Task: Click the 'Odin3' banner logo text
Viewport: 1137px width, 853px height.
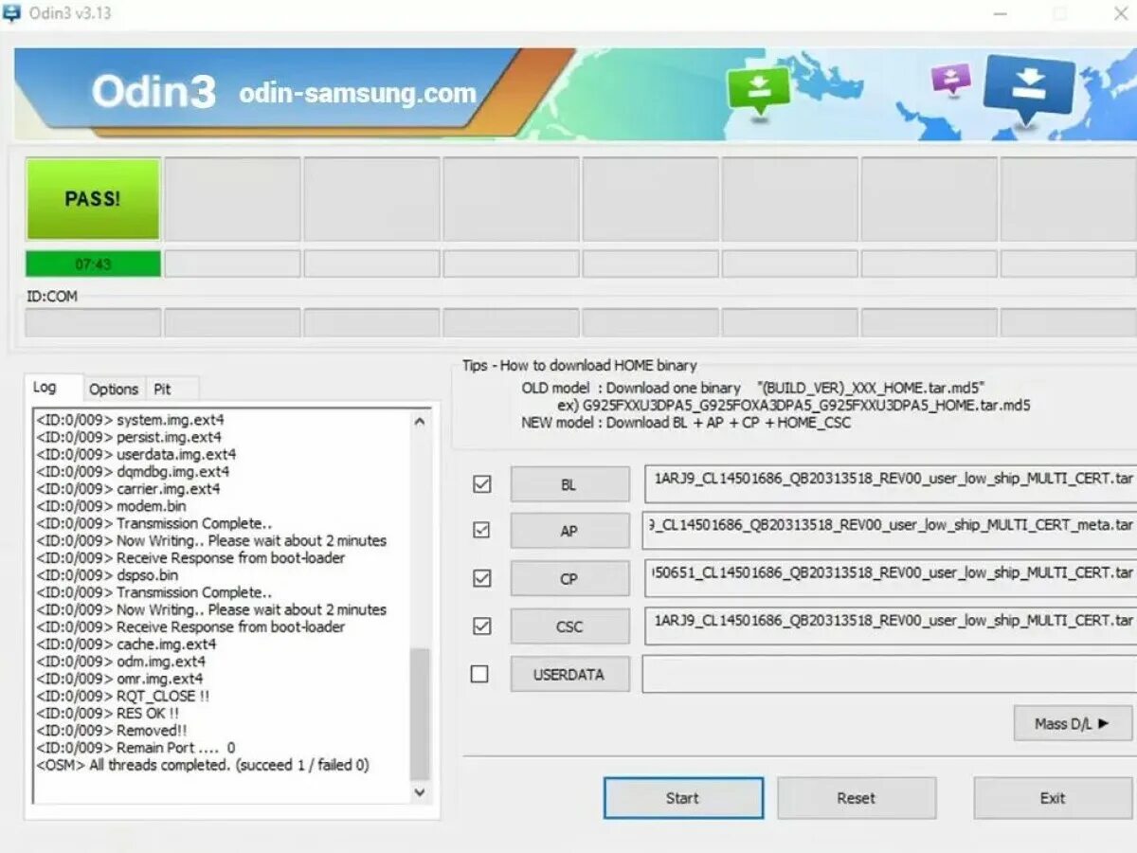Action: [x=153, y=92]
